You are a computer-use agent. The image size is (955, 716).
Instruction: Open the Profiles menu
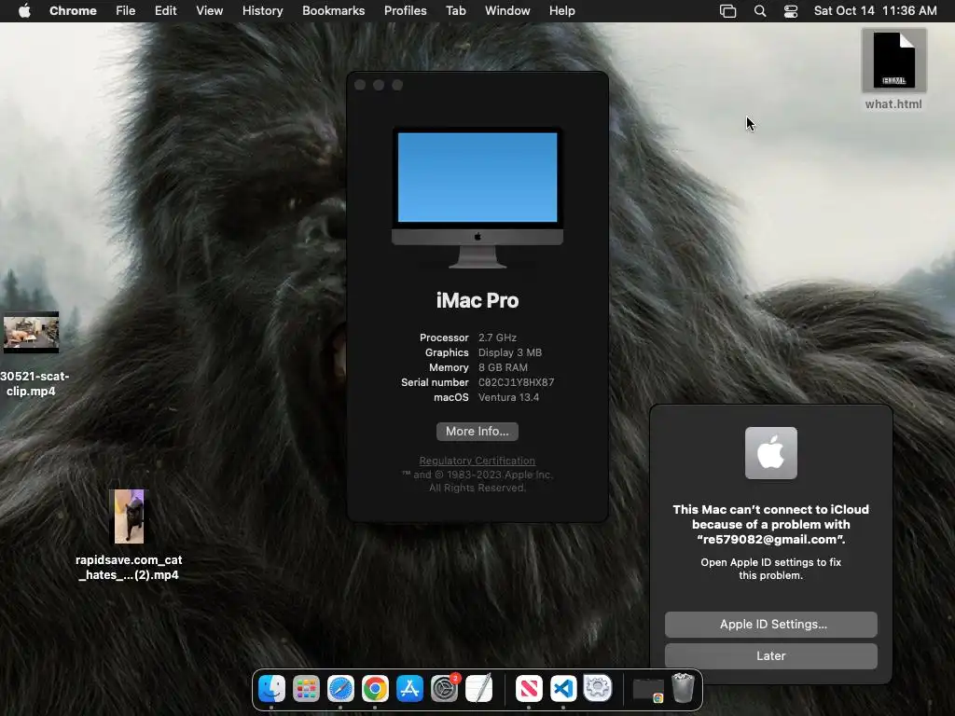tap(405, 10)
